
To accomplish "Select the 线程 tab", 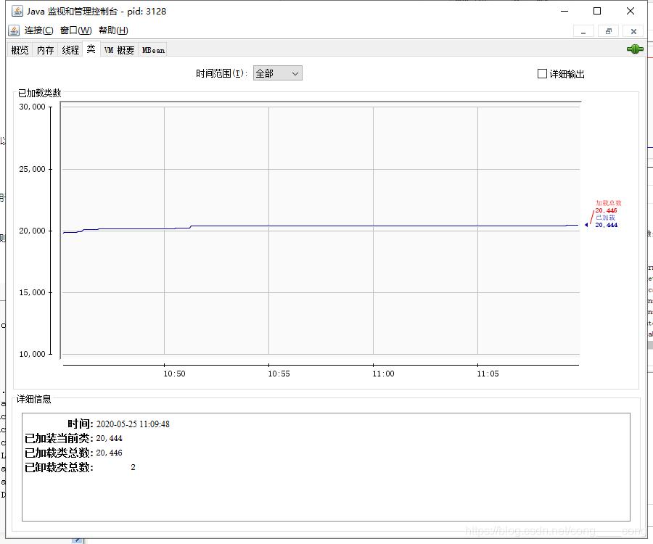I will 70,49.
